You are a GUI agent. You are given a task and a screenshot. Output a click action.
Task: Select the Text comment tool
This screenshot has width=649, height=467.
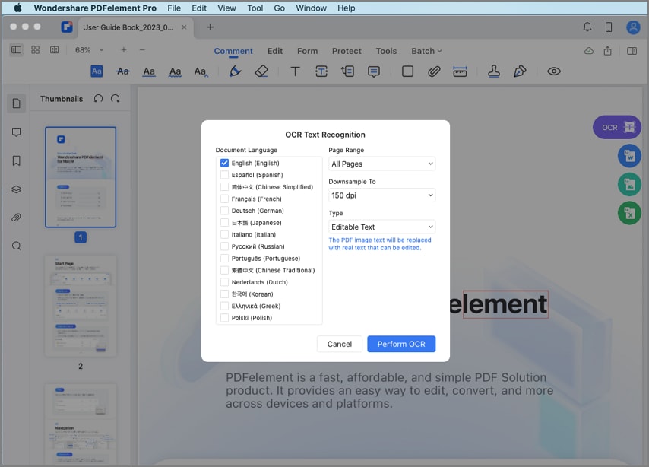point(295,71)
